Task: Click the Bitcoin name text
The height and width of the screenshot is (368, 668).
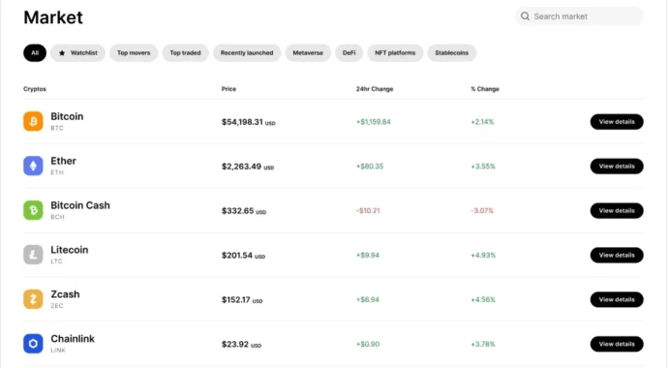Action: point(67,116)
